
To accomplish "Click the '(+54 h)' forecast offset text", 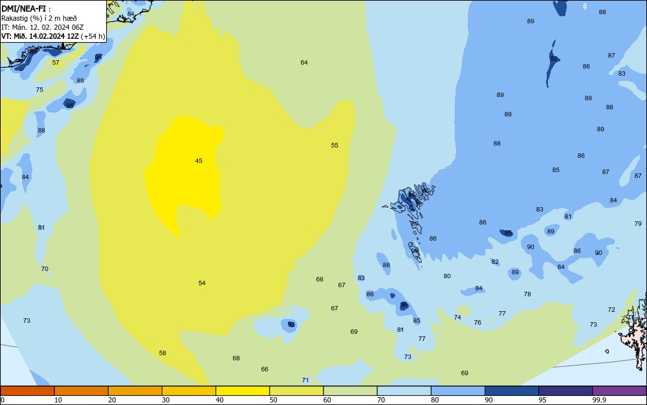I will click(x=93, y=36).
